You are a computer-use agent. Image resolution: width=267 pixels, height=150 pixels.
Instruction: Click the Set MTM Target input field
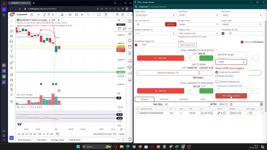pyautogui.click(x=231, y=55)
